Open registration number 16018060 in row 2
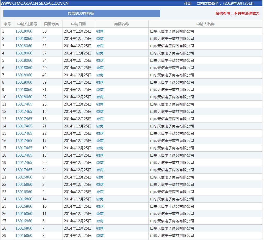 (x=24, y=39)
